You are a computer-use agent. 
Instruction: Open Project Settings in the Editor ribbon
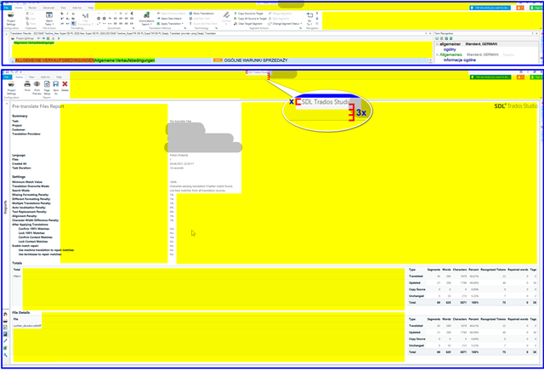point(11,19)
